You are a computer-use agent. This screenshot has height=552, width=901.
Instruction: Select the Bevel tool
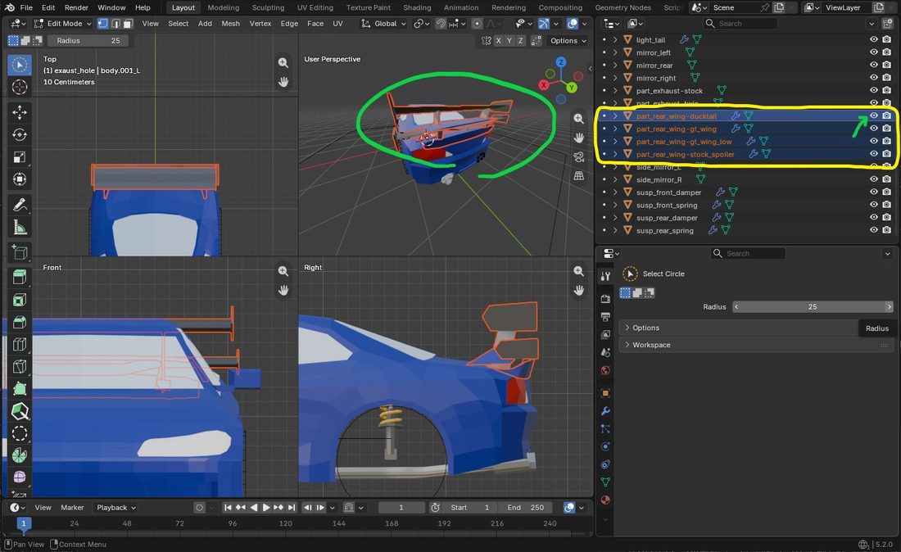tap(20, 322)
